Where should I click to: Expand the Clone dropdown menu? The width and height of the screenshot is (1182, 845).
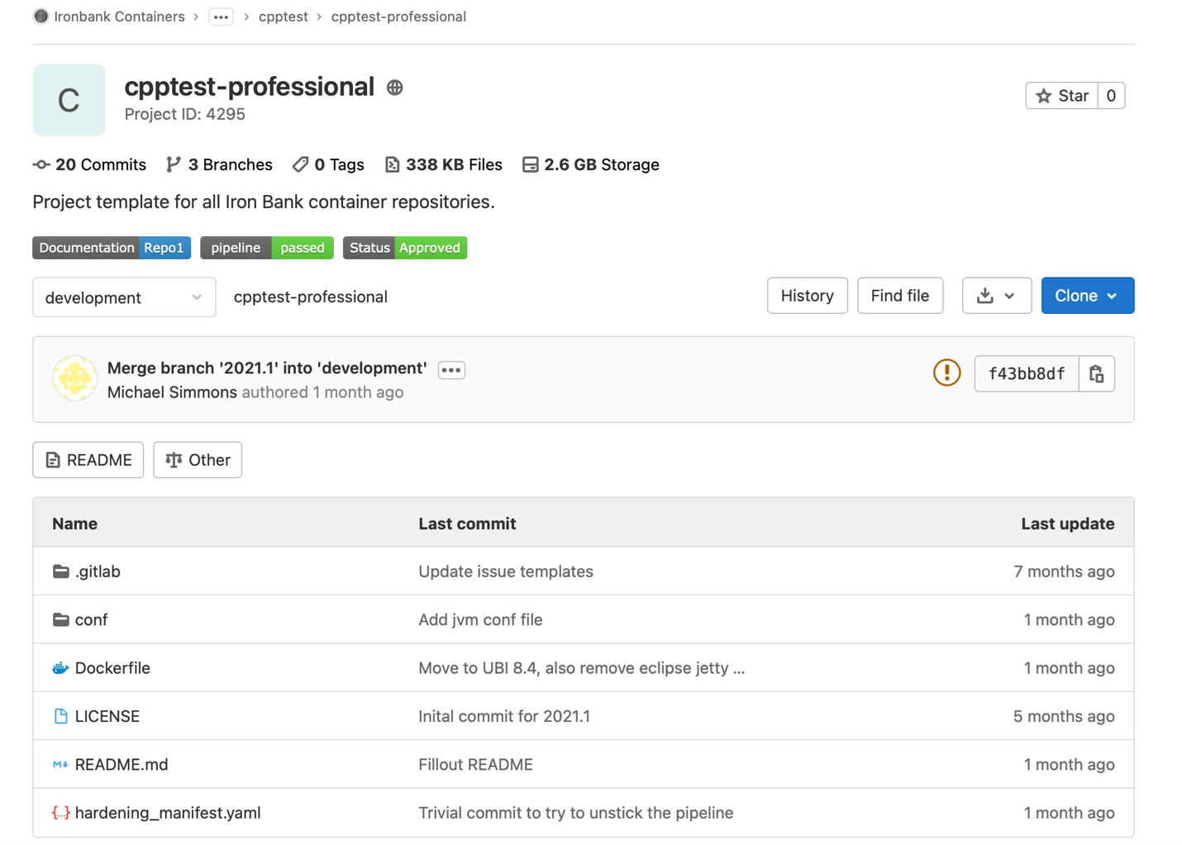(x=1087, y=295)
